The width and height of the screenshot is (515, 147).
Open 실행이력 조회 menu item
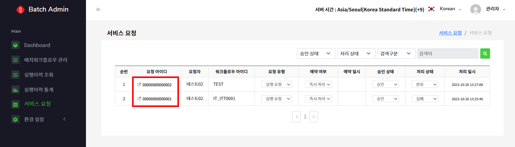coord(39,75)
